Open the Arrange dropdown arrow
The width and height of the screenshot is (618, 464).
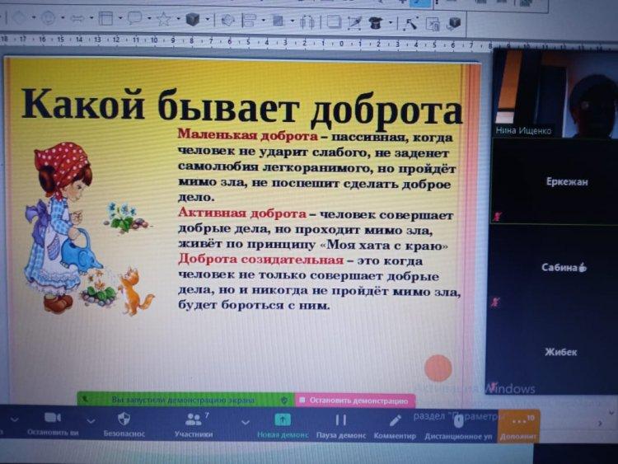(x=293, y=21)
